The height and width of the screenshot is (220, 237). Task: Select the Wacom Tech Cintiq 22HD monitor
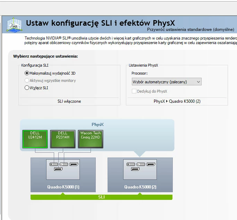[x=91, y=139]
